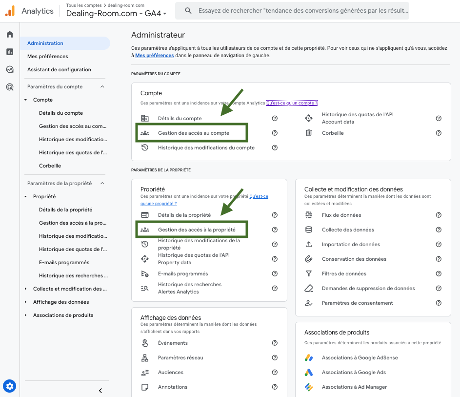Open Corbeille in sidebar tree

tap(50, 166)
